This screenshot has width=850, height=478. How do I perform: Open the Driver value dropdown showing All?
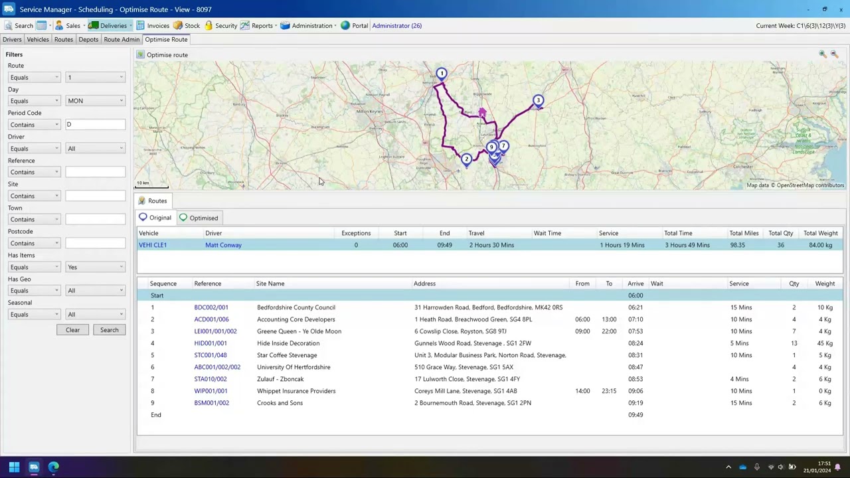tap(95, 149)
